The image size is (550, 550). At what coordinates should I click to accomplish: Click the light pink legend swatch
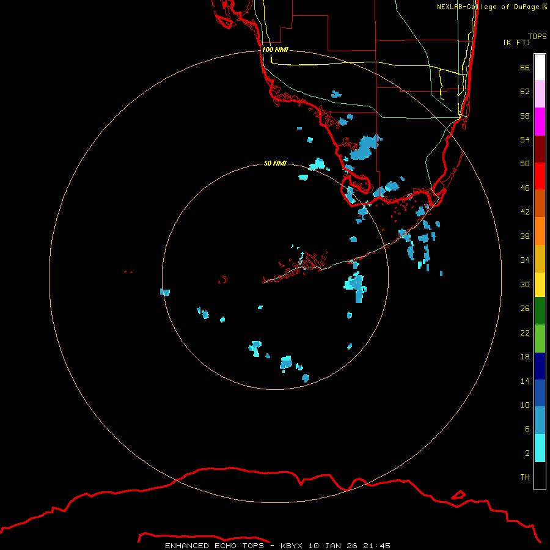540,94
